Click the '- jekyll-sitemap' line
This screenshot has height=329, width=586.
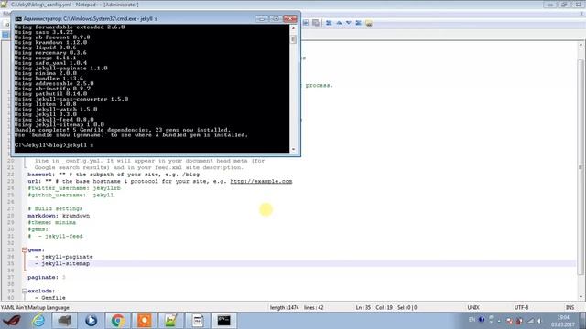pyautogui.click(x=62, y=264)
